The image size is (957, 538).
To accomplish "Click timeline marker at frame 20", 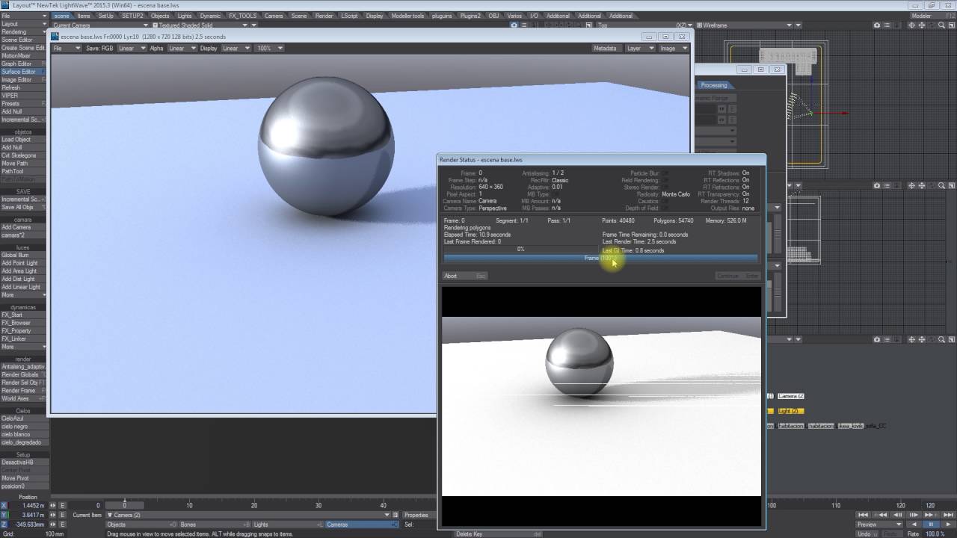I will (254, 506).
